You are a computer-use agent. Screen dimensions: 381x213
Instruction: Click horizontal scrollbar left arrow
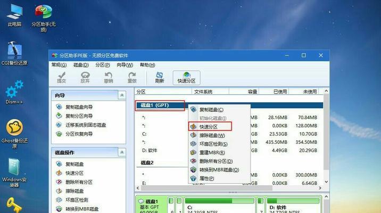coord(138,188)
